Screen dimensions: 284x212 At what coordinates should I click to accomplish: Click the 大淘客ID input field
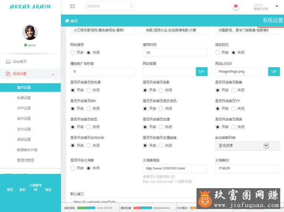point(247,168)
